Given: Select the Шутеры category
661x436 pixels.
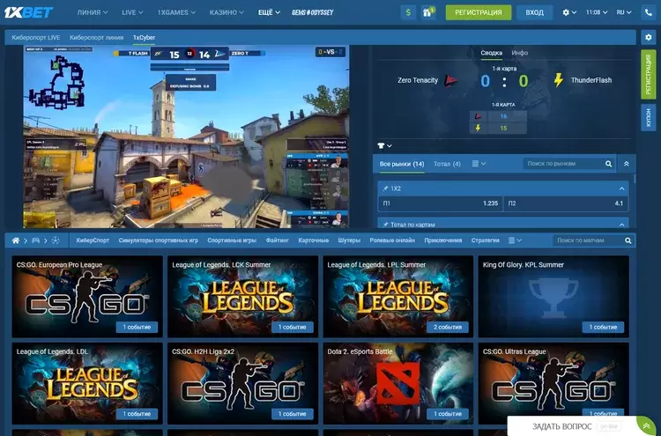Looking at the screenshot, I should click(349, 240).
